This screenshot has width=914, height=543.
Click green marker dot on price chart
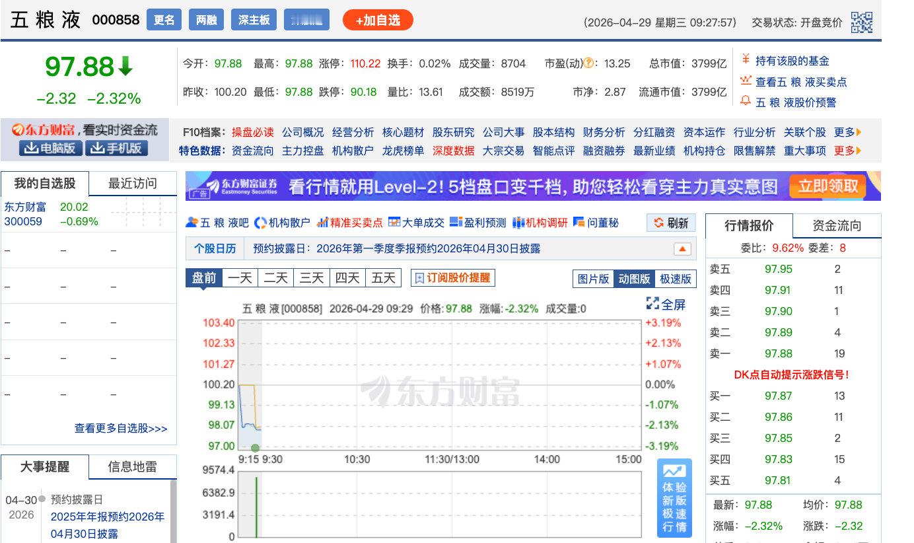(x=256, y=448)
